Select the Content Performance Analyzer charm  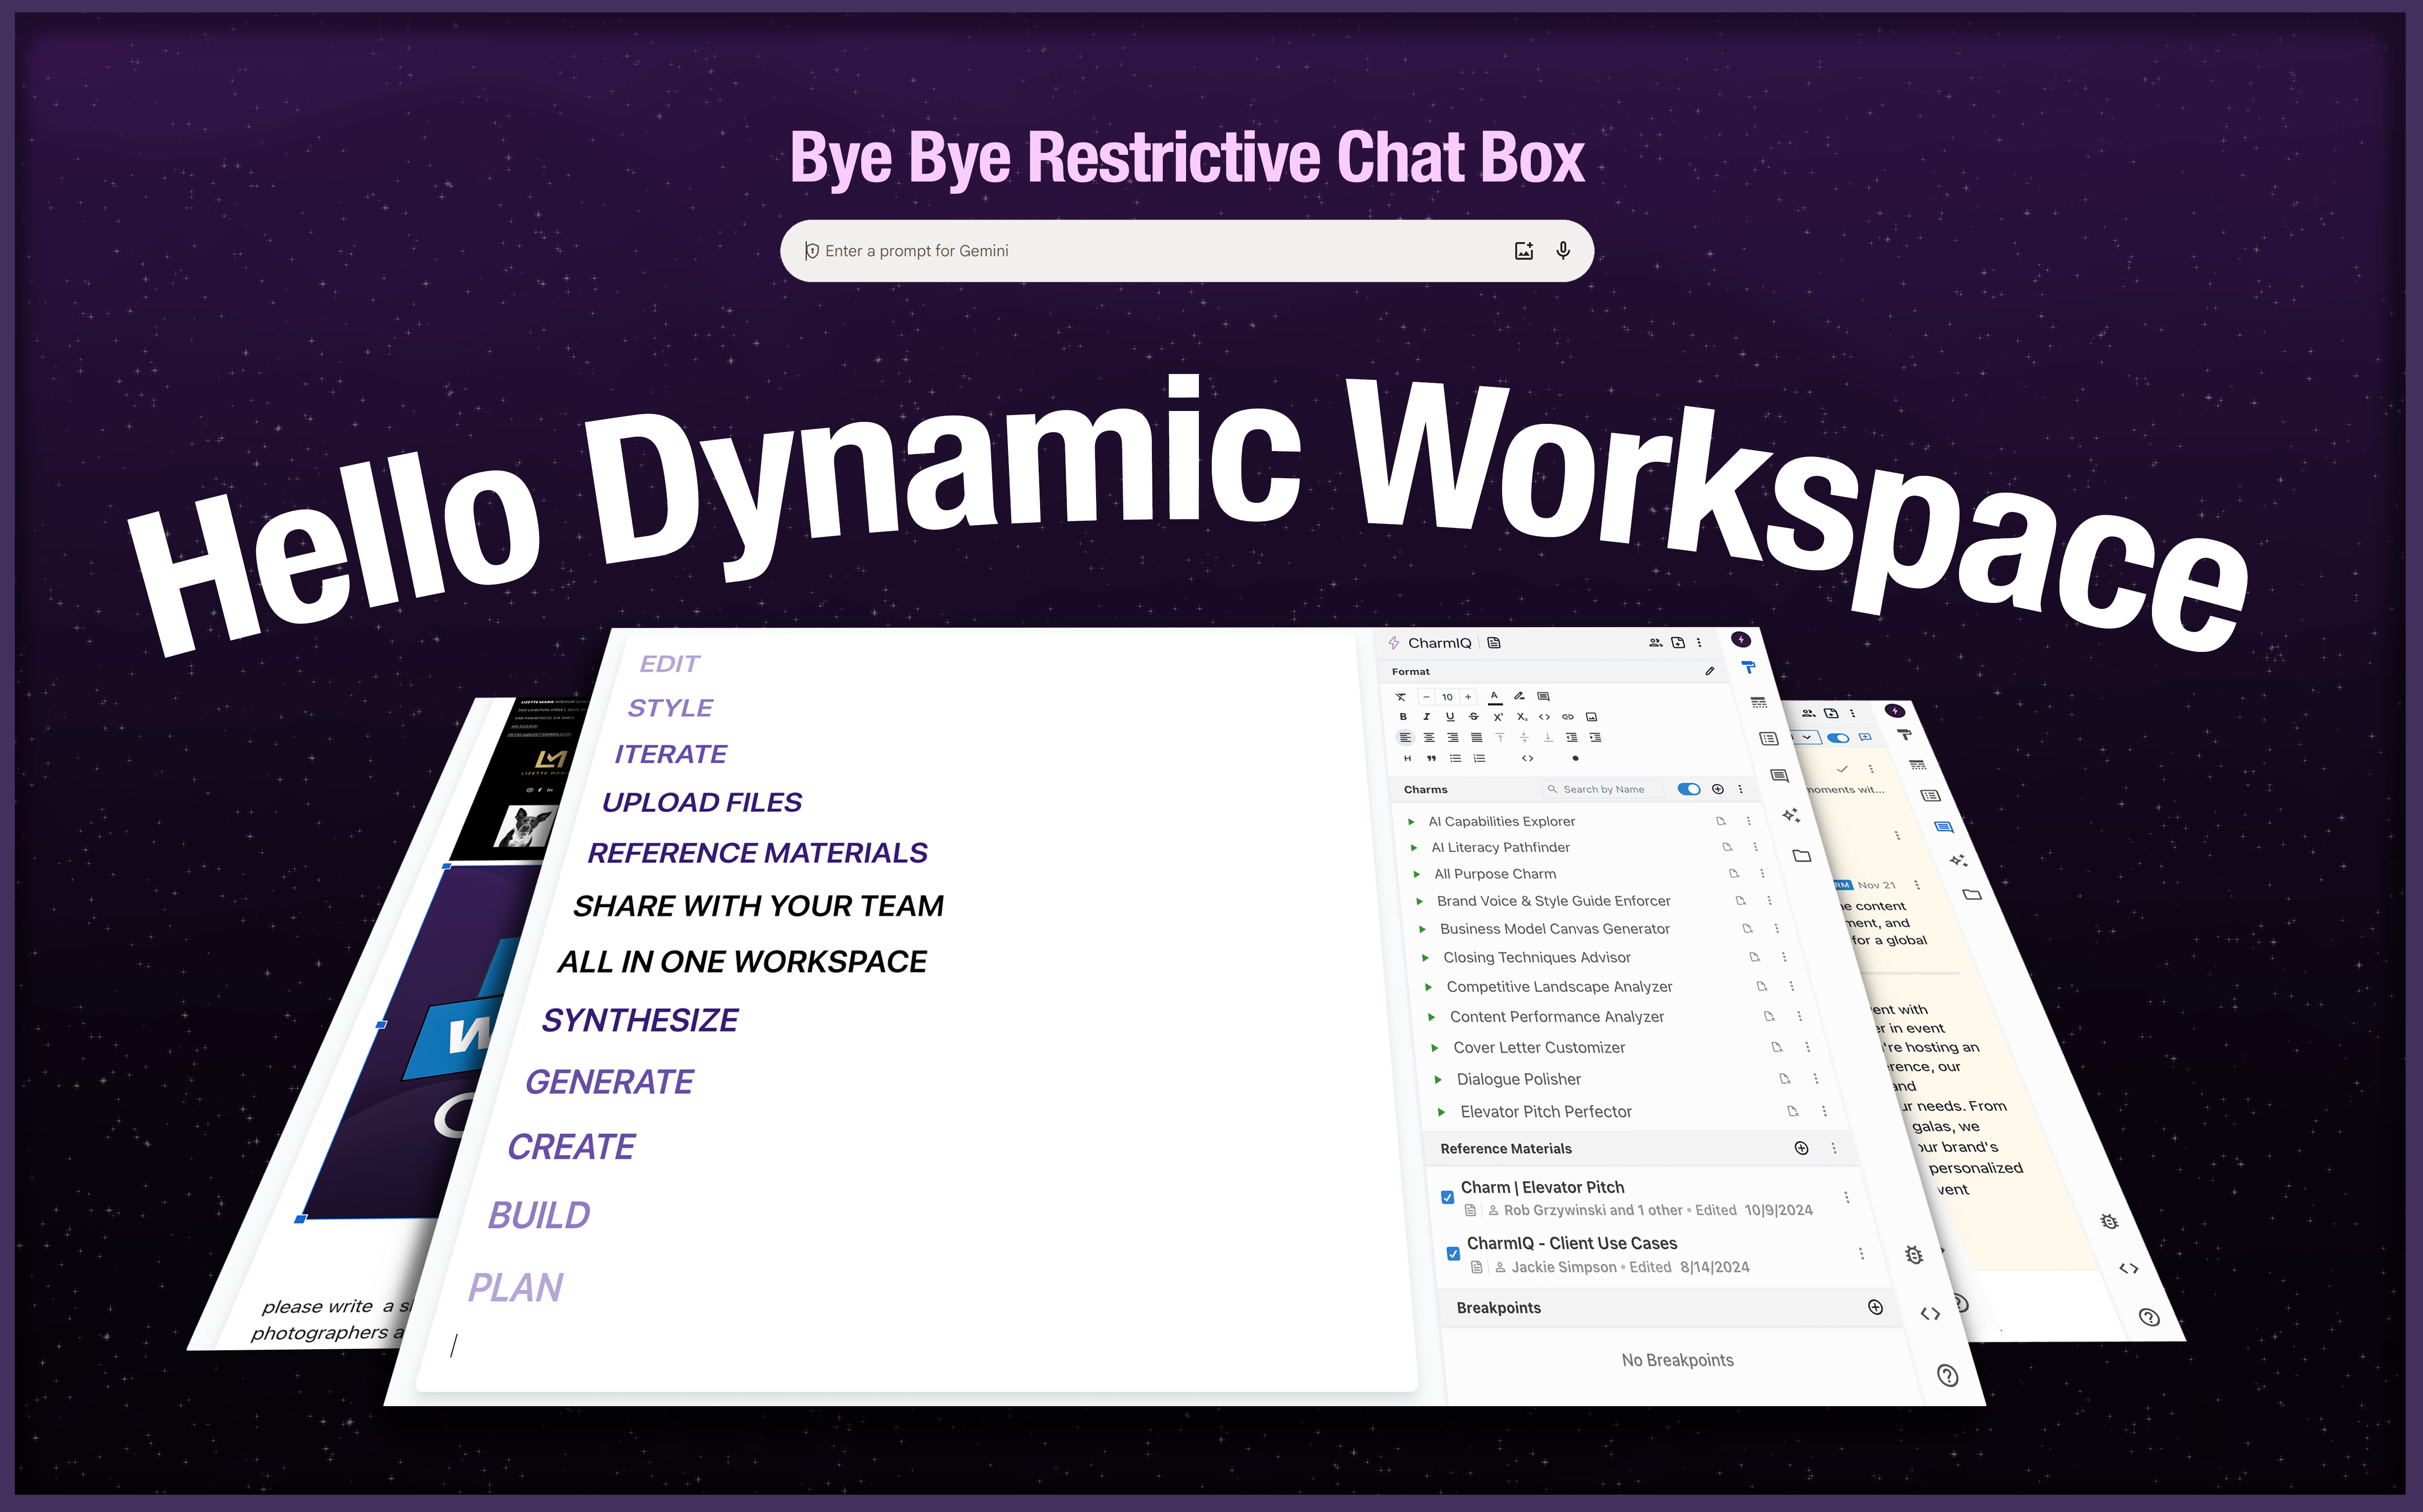pos(1557,1017)
